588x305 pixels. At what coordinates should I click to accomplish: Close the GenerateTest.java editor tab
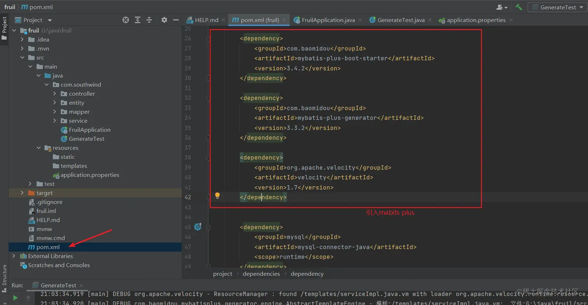pyautogui.click(x=430, y=20)
